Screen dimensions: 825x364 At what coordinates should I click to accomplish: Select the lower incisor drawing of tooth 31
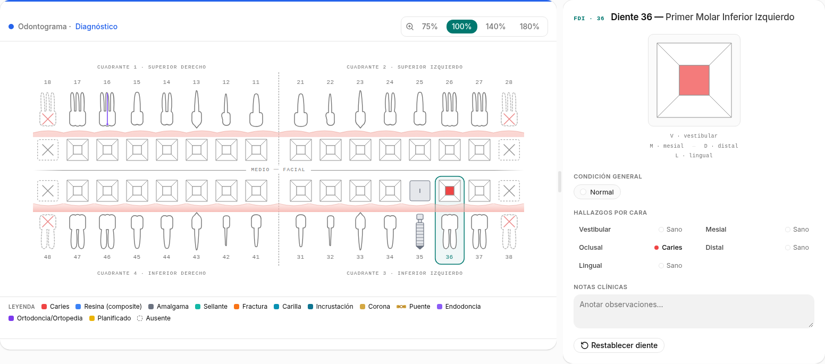click(x=301, y=231)
